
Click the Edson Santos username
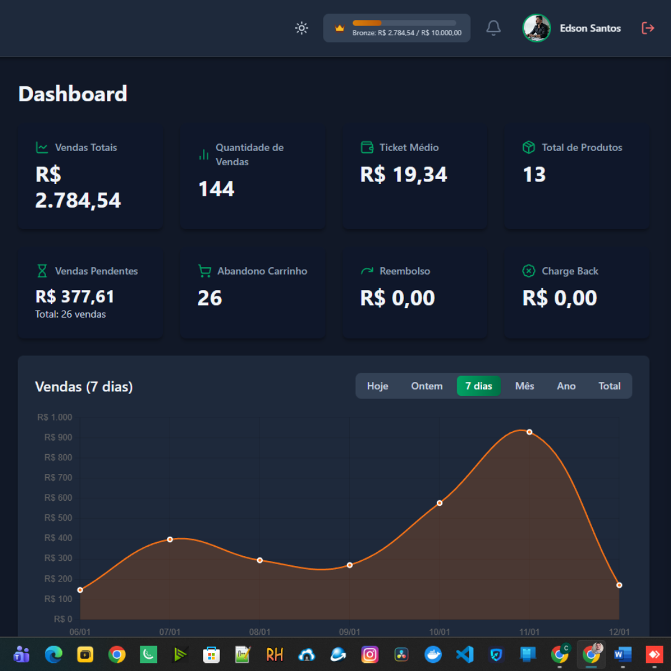590,28
